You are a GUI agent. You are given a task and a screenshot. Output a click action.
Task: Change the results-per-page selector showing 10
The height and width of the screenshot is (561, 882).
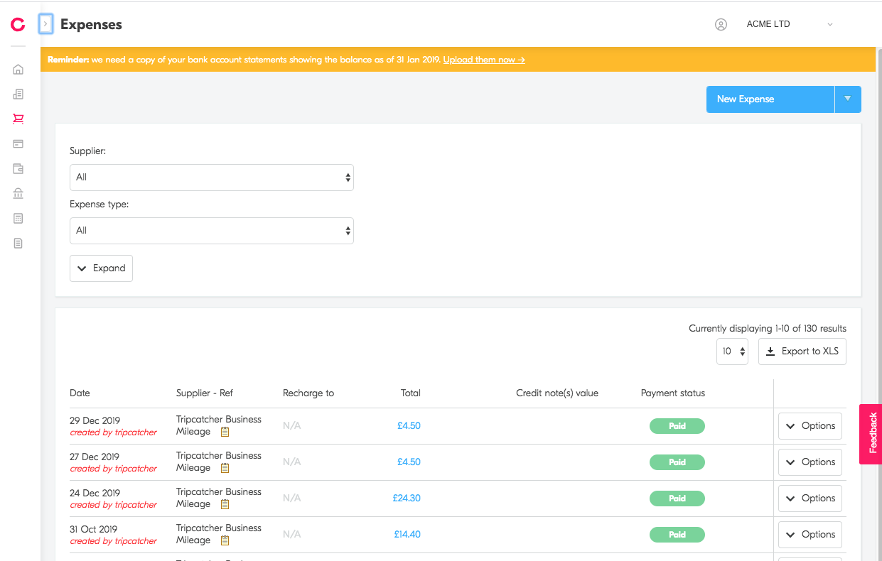(732, 352)
